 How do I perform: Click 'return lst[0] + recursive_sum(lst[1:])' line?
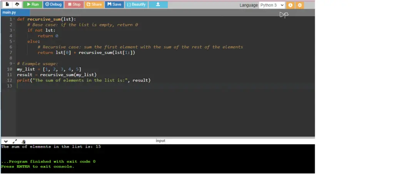(x=87, y=53)
